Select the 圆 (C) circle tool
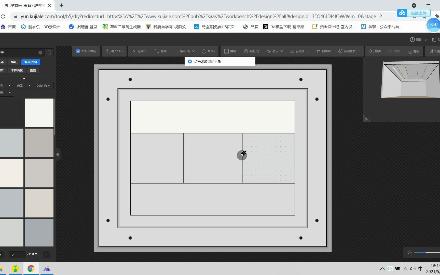 coord(208,51)
